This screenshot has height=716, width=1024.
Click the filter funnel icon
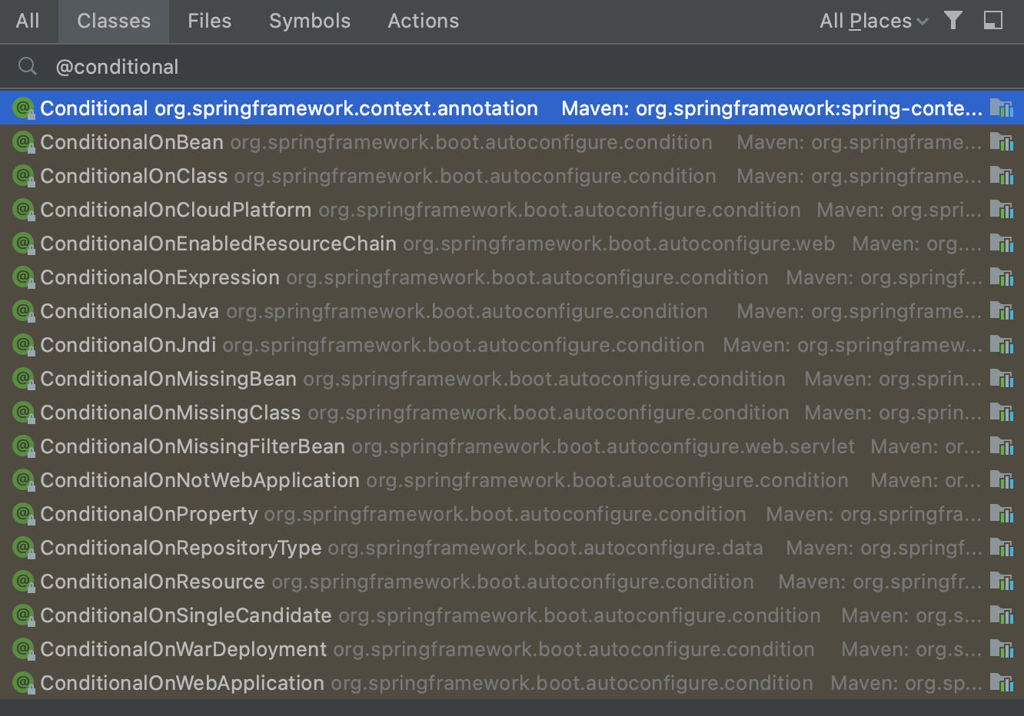click(953, 20)
